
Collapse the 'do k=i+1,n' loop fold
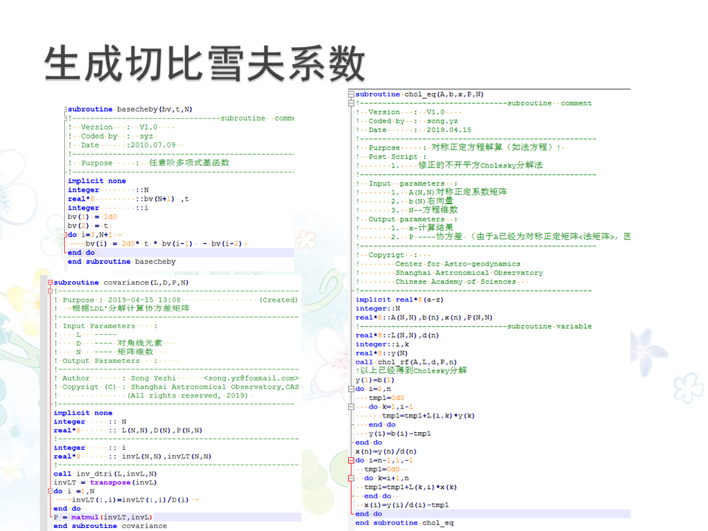click(x=351, y=478)
